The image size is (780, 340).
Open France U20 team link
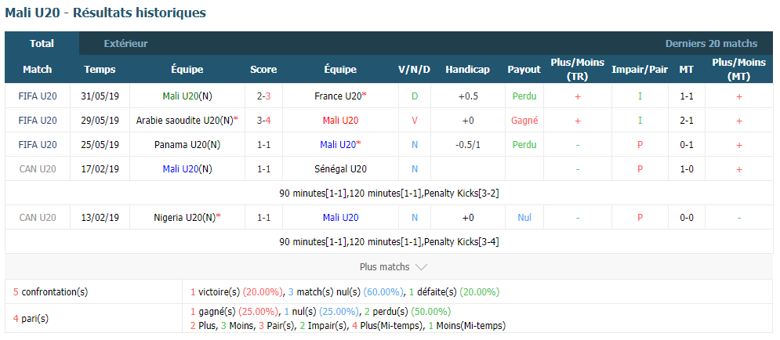click(x=340, y=96)
